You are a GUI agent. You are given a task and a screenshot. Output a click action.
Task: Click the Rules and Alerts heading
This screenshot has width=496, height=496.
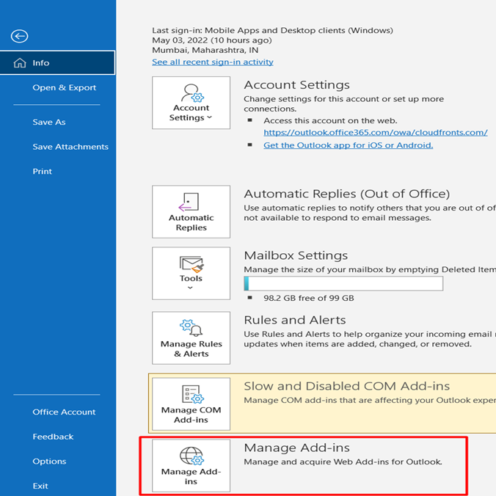(x=295, y=320)
